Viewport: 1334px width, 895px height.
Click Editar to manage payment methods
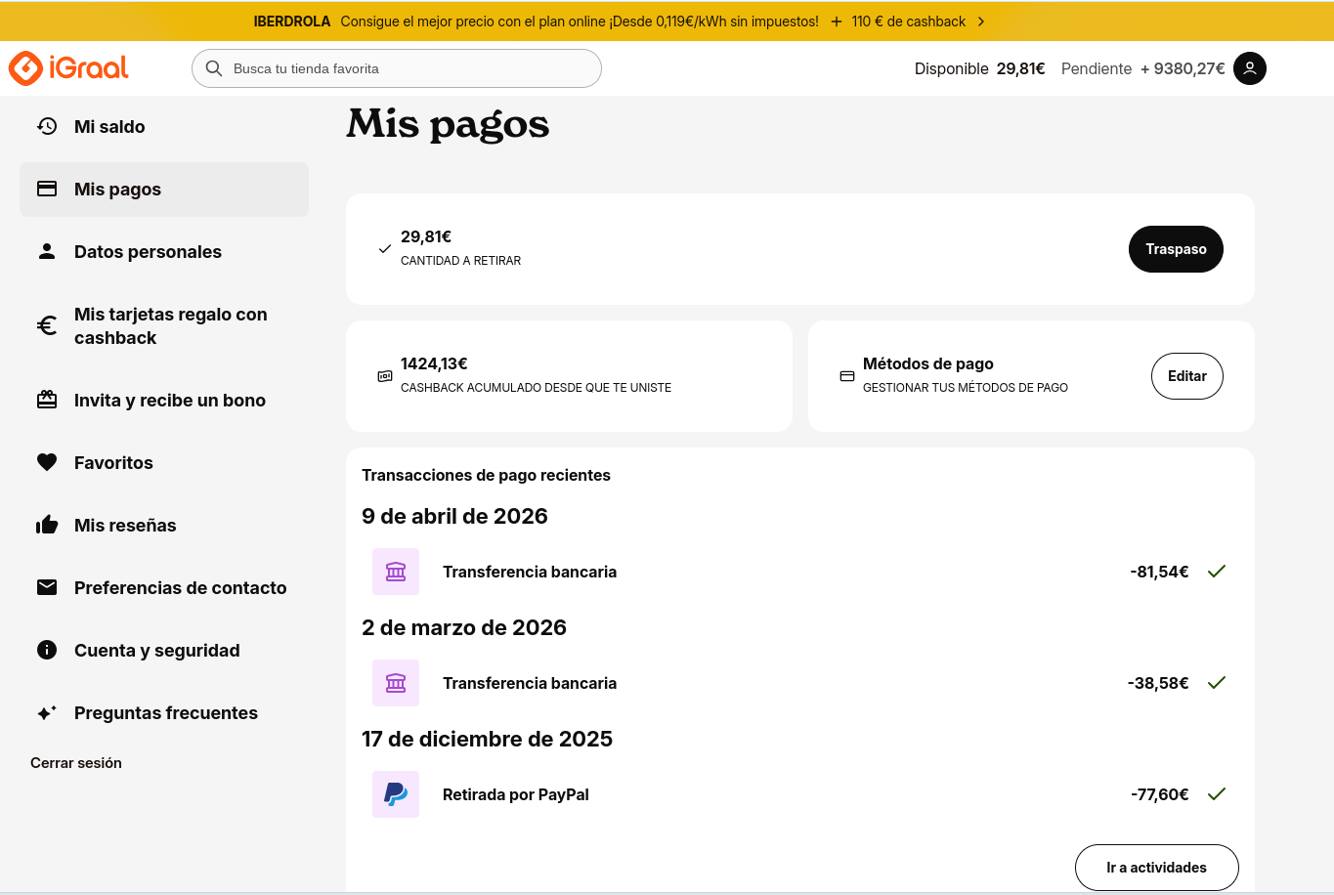pos(1186,375)
